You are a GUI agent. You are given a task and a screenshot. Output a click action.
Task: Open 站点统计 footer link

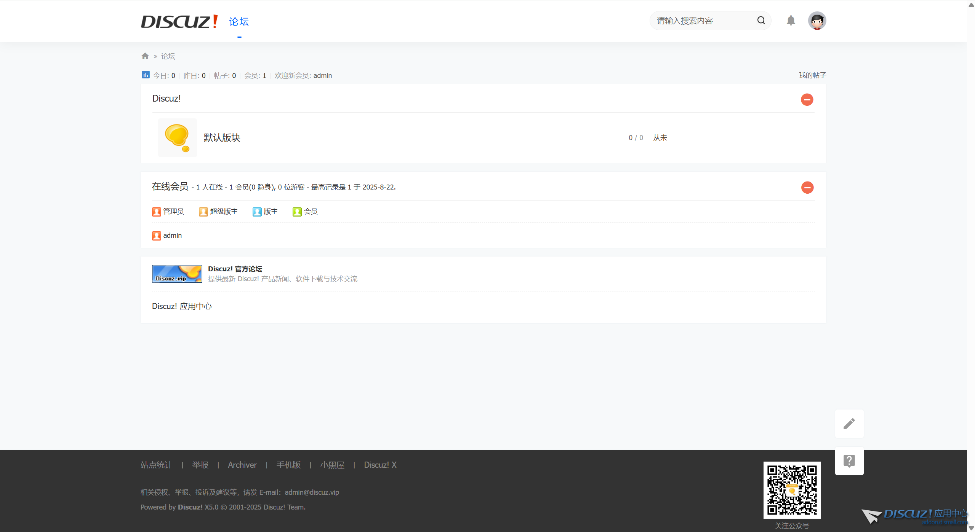157,465
